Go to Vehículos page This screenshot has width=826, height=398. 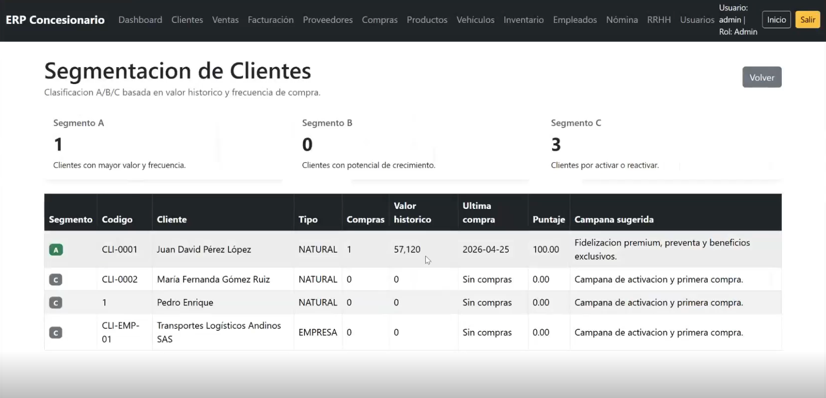(475, 20)
